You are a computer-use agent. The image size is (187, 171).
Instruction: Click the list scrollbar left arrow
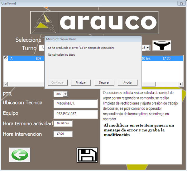[6, 84]
